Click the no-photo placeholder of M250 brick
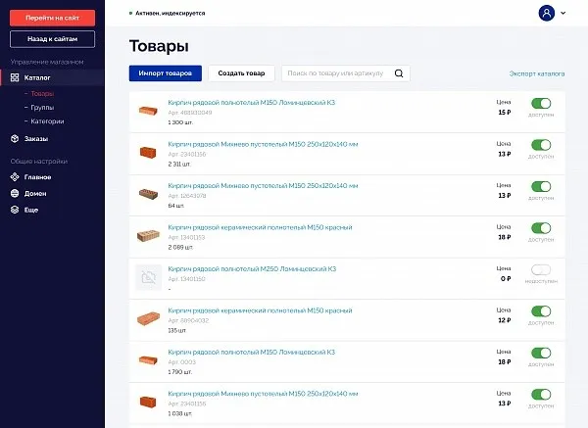Image resolution: width=588 pixels, height=428 pixels. (149, 277)
